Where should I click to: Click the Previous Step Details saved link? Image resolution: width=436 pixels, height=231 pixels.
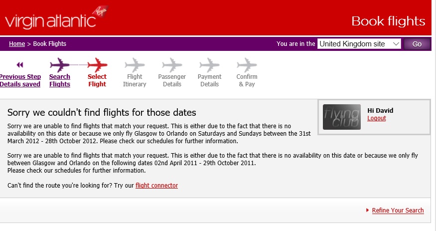20,80
